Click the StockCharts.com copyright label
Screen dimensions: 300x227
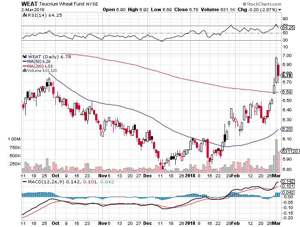tap(262, 4)
